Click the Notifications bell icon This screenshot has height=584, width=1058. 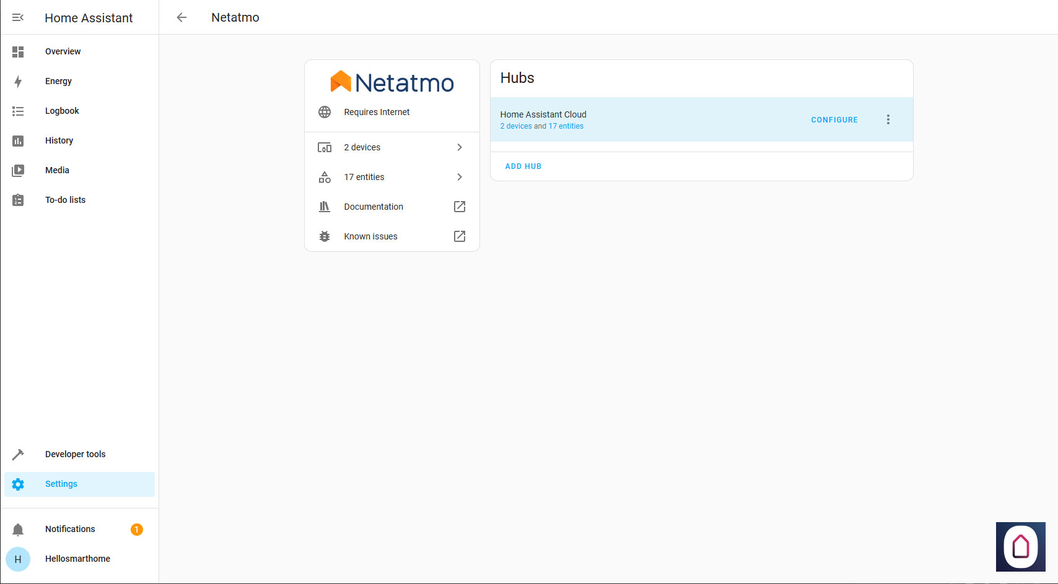[18, 529]
